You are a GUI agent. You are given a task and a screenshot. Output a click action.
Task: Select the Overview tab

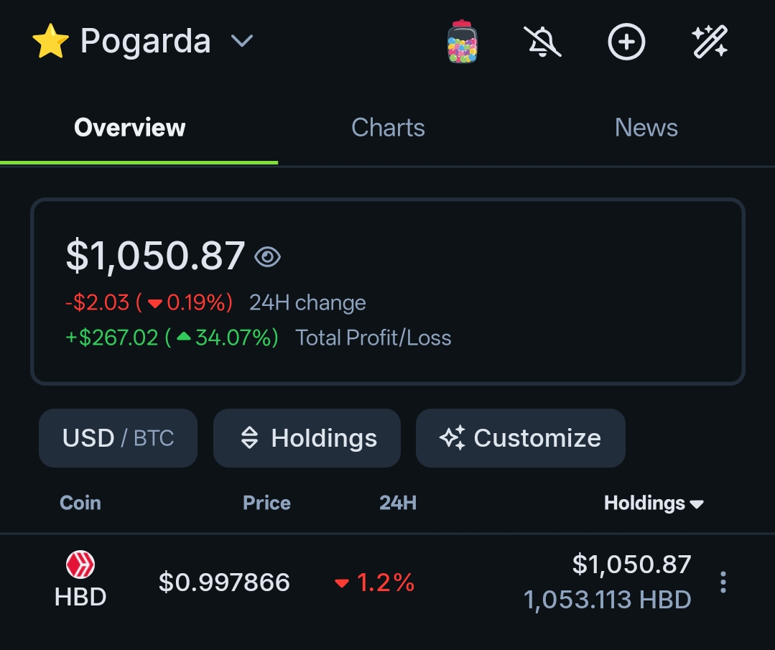[129, 128]
